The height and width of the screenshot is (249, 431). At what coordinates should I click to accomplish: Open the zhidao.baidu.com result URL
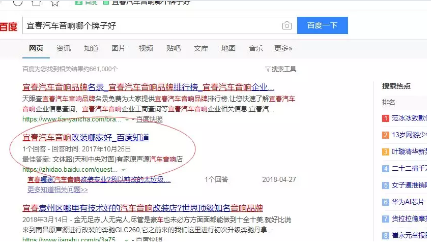(70, 169)
